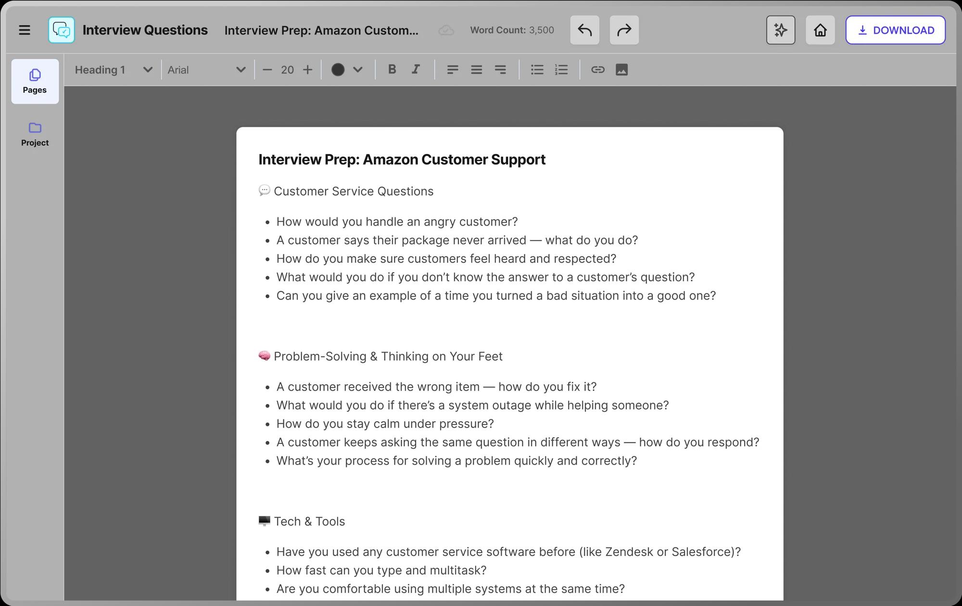Screen dimensions: 962x606
Task: Open the AI assistant sparkle icon
Action: tap(780, 30)
